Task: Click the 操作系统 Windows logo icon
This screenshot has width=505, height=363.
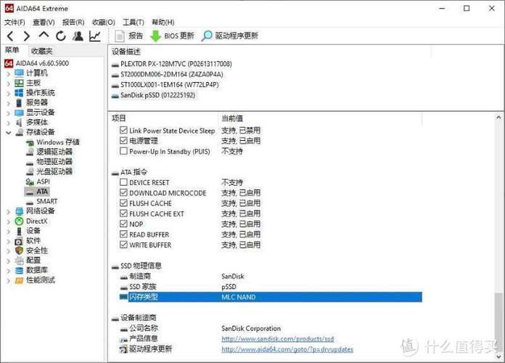Action: point(19,93)
